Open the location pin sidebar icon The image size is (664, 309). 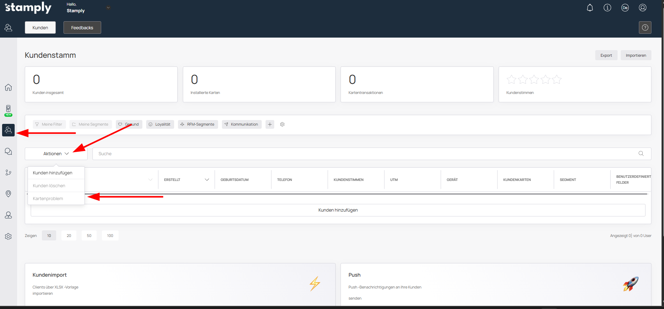8,194
